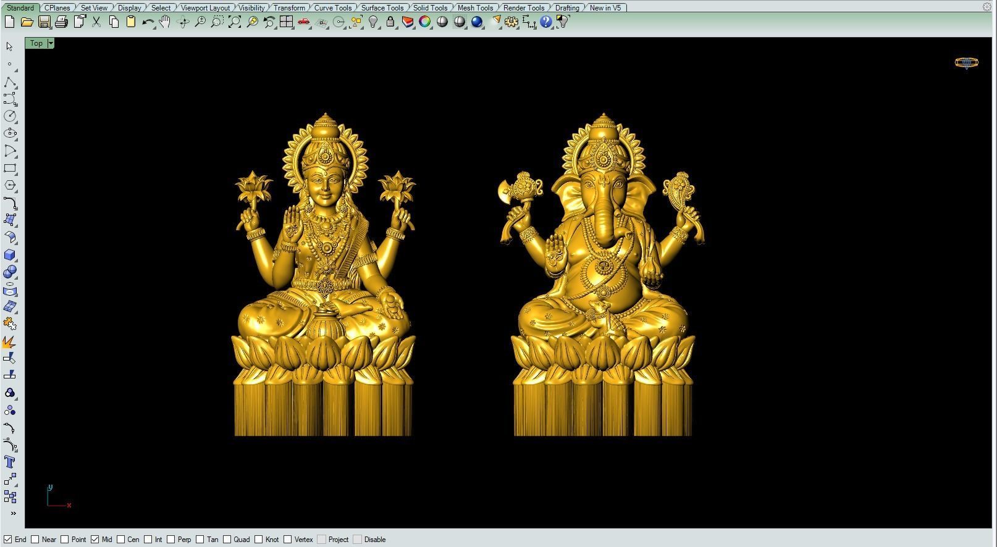Viewport: 997px width, 547px height.
Task: Open the Top viewport dropdown arrow
Action: pyautogui.click(x=51, y=43)
